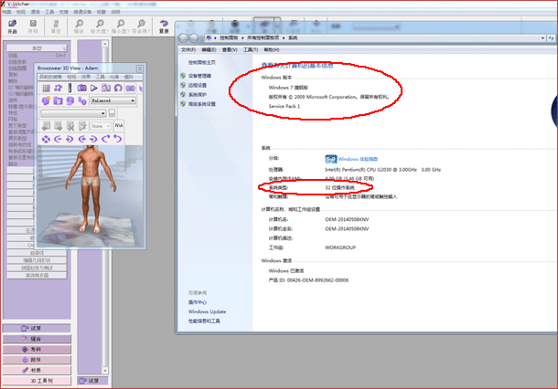This screenshot has width=558, height=389.
Task: Click the purple folder avatar icon in 3D View
Action: click(58, 100)
